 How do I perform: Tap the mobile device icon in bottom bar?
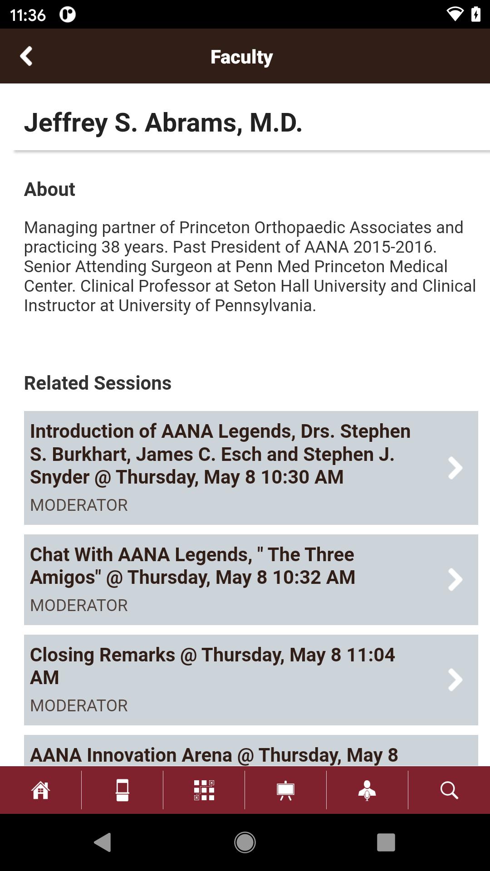click(x=122, y=790)
